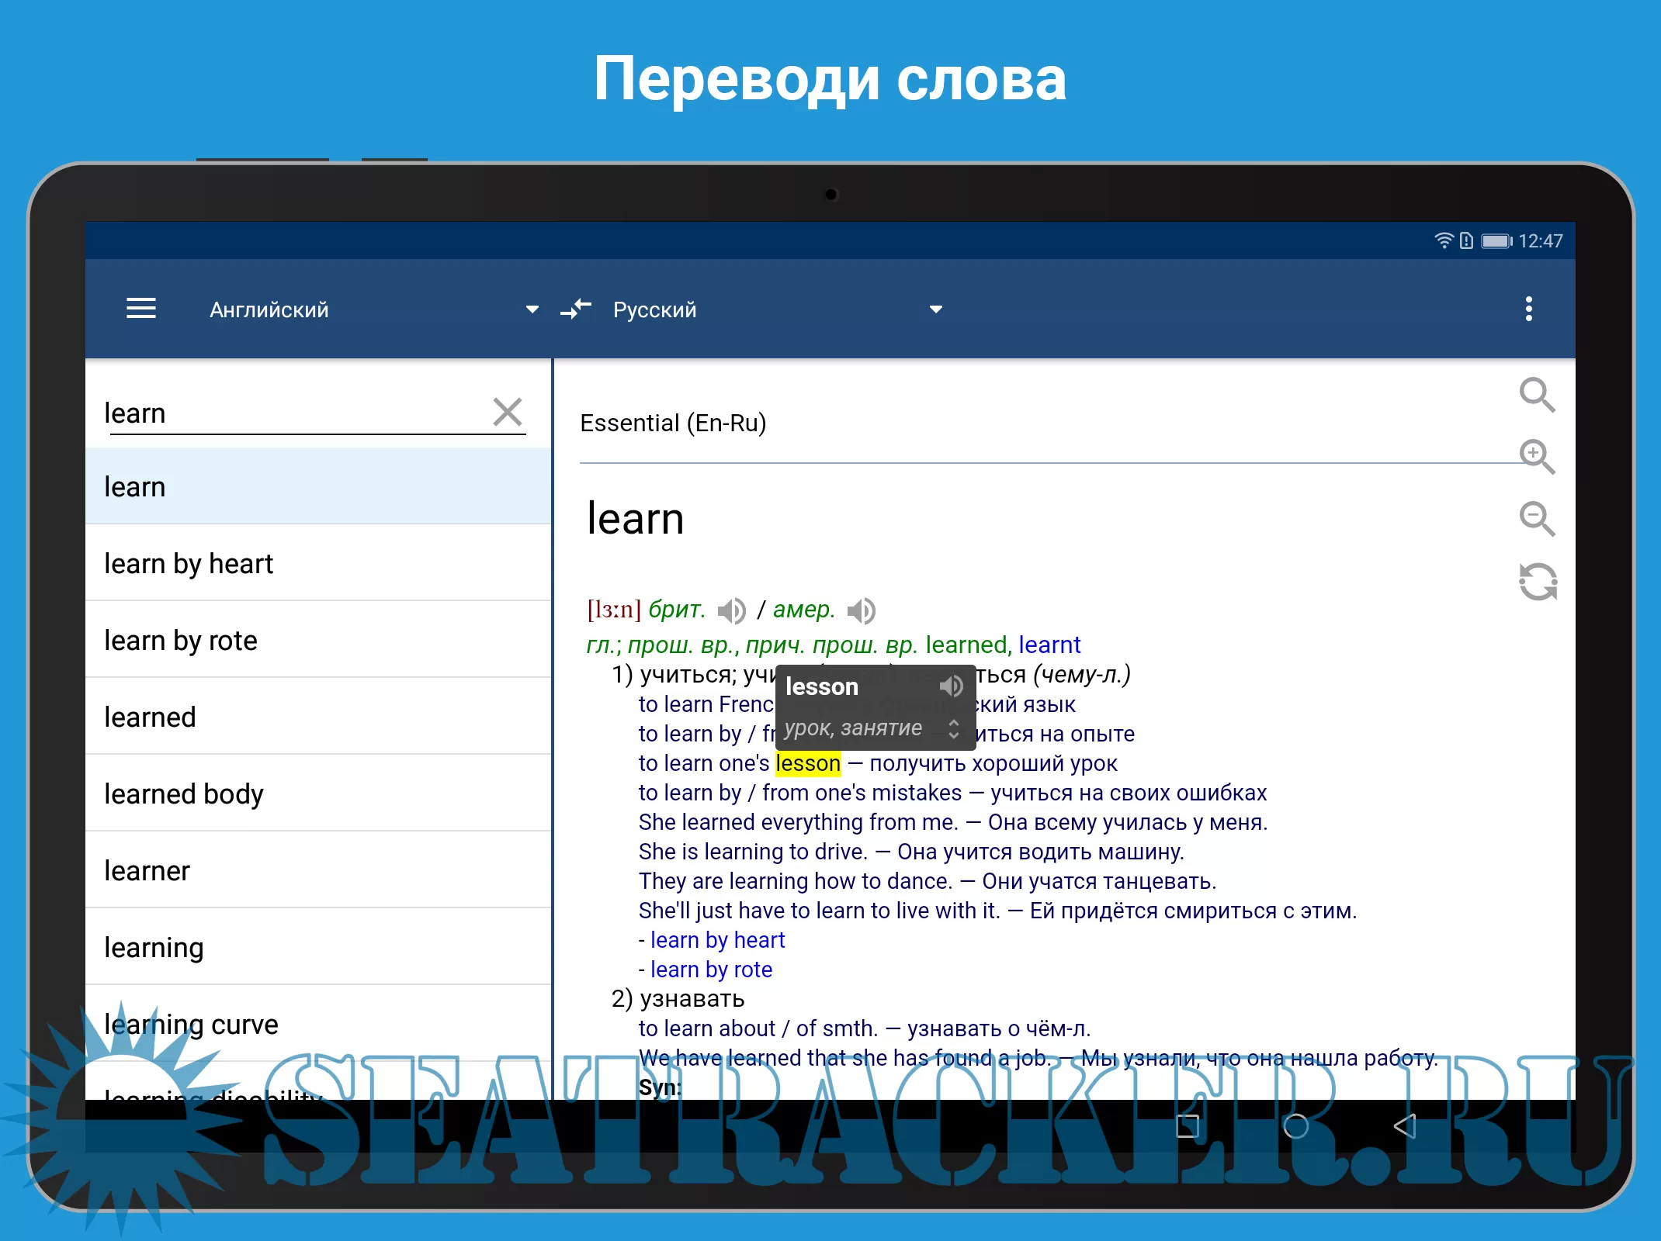Screen dimensions: 1661x1241
Task: Zoom in the article text
Action: (x=1537, y=456)
